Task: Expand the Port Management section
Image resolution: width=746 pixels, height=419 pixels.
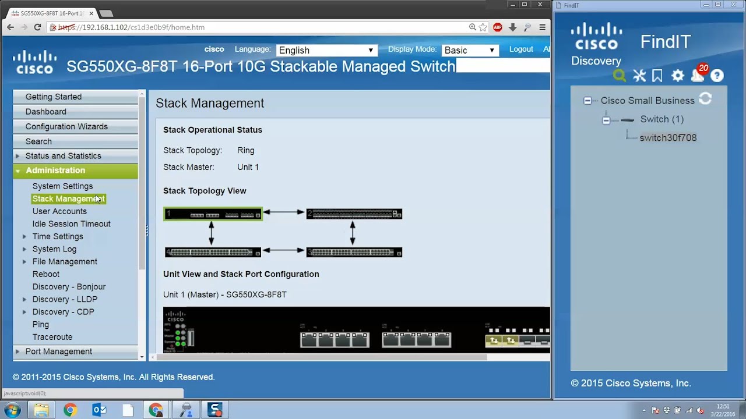Action: click(x=17, y=351)
